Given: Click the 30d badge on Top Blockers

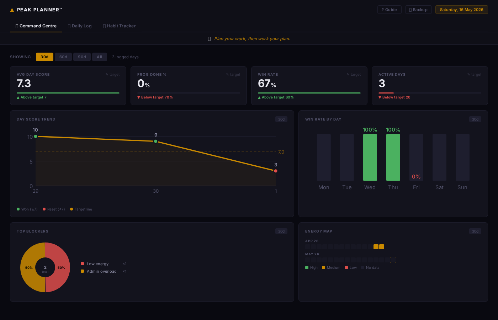Looking at the screenshot, I should click(x=281, y=231).
